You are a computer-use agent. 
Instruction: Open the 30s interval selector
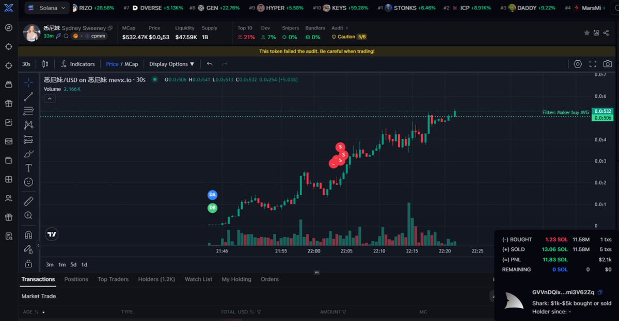click(x=26, y=64)
